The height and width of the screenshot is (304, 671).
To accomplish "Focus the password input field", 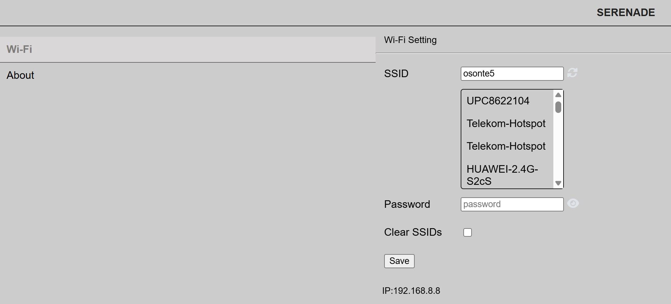I will 512,204.
